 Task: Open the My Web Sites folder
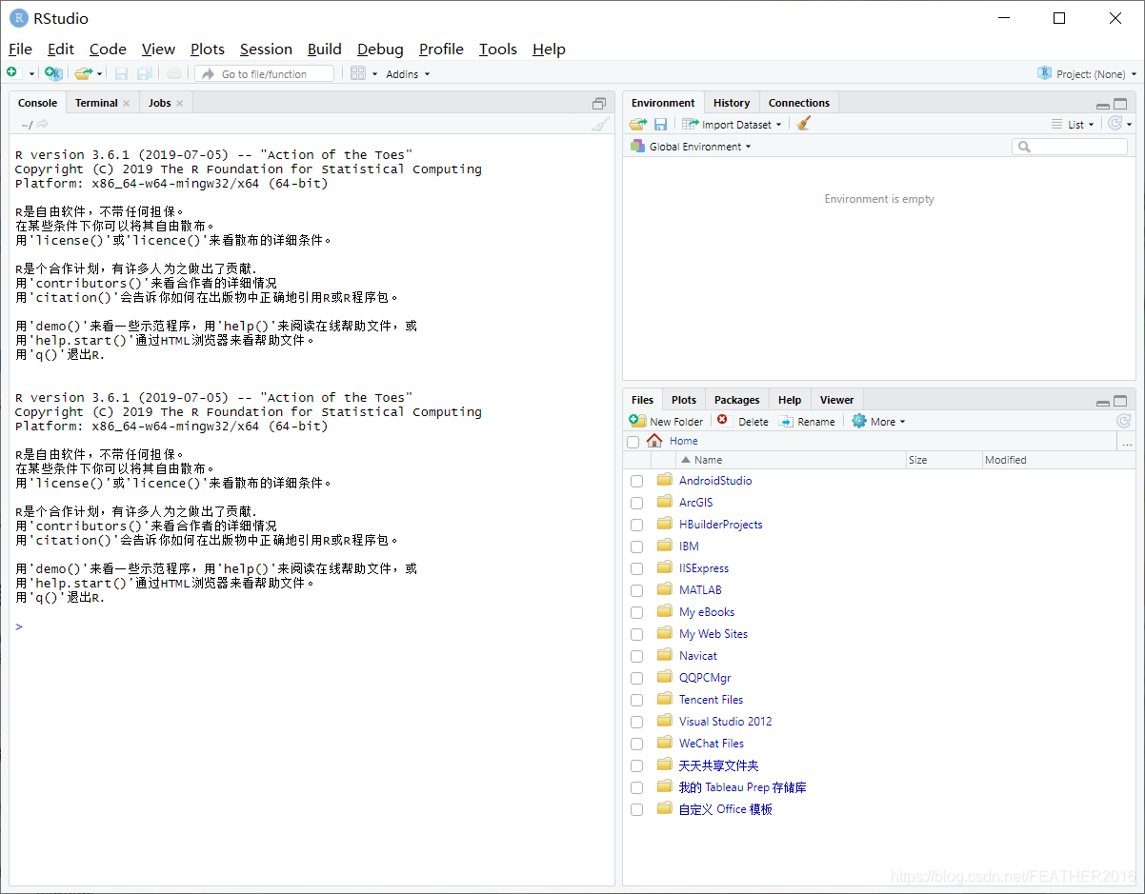[x=713, y=634]
